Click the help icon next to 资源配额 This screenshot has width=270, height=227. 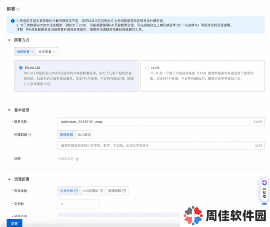(124, 191)
